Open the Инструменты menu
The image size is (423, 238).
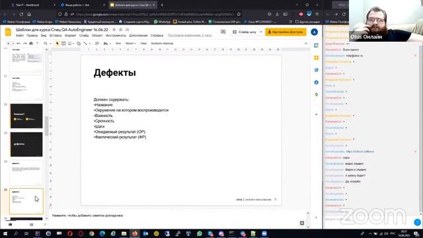(x=116, y=36)
